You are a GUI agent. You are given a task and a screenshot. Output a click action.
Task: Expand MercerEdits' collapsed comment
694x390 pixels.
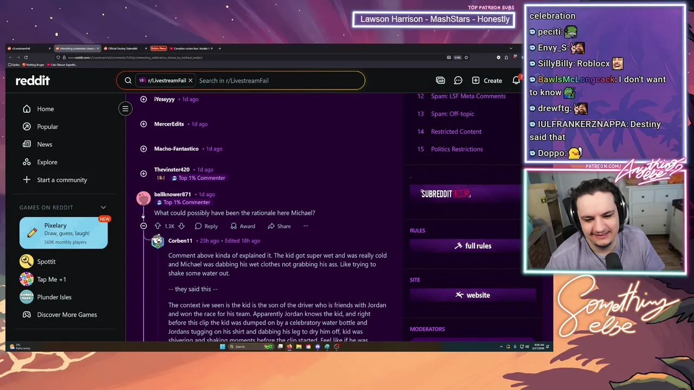click(144, 124)
